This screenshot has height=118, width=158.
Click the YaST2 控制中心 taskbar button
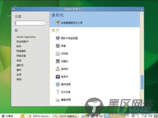point(66,116)
